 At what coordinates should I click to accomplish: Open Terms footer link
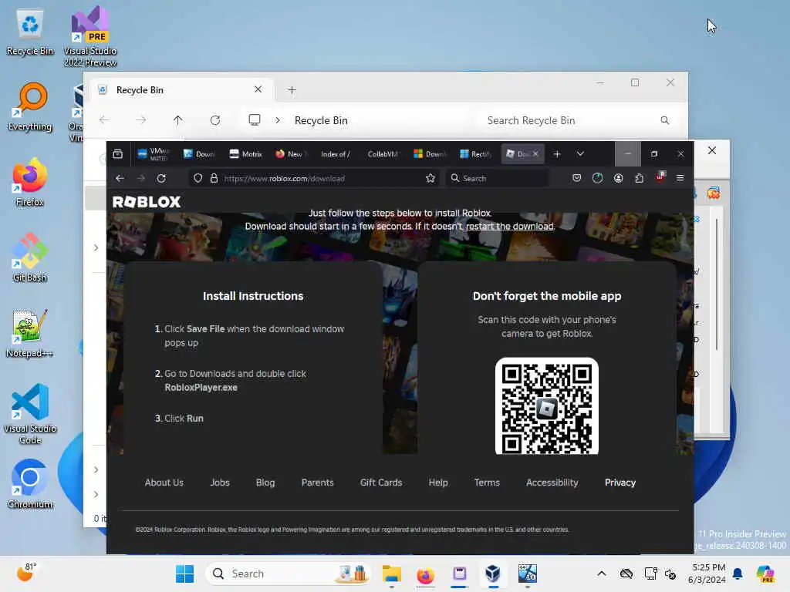(487, 483)
